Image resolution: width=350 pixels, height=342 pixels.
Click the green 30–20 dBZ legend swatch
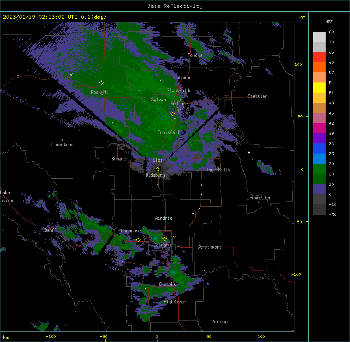click(x=319, y=169)
